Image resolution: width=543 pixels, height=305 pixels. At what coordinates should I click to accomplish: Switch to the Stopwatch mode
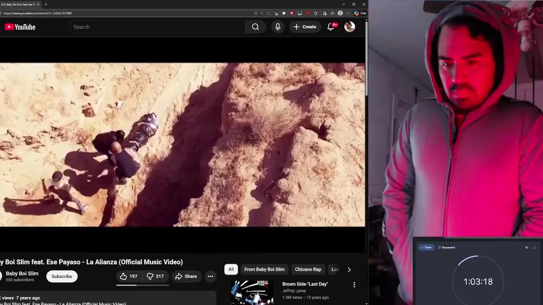[x=447, y=247]
